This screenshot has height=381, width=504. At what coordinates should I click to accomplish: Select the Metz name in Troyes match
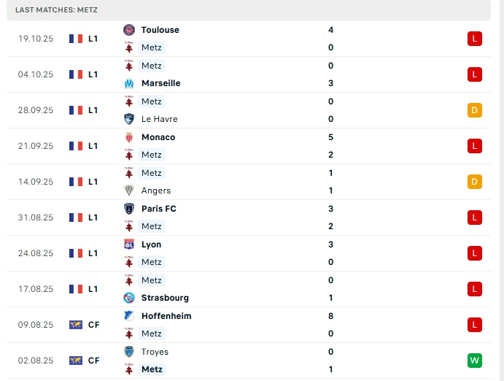coord(152,369)
